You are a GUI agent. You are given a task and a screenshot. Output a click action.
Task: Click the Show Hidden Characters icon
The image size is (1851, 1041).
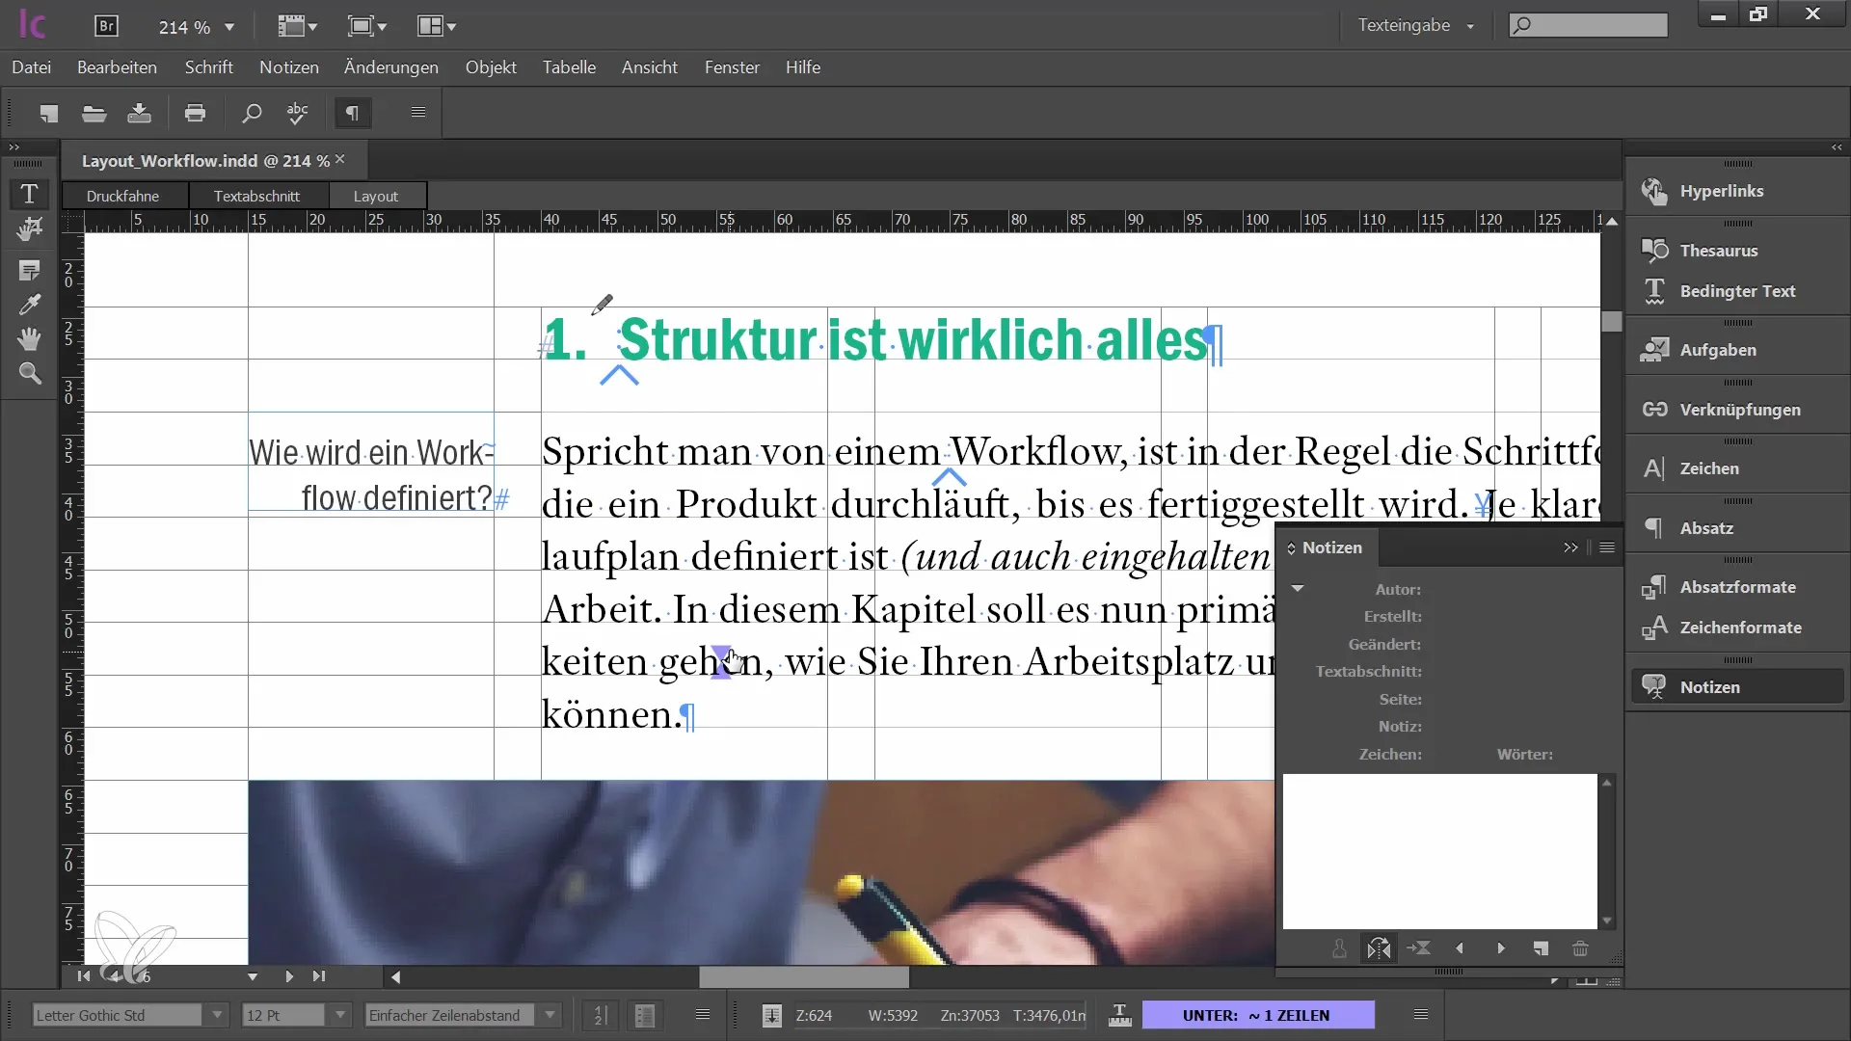351,113
